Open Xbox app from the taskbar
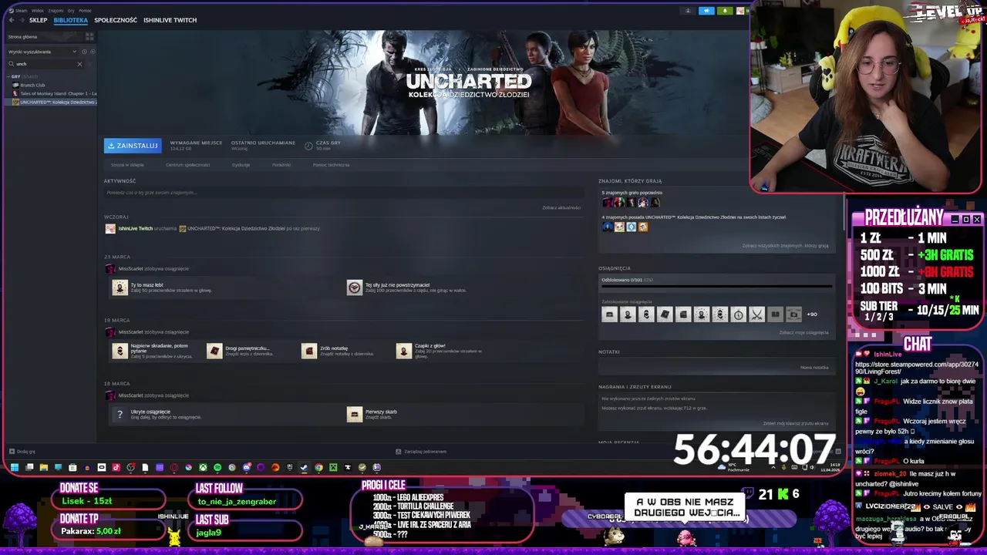The width and height of the screenshot is (987, 555). 203,467
